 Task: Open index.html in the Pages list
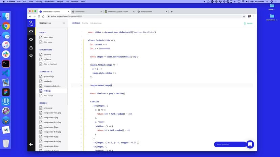coord(48,37)
